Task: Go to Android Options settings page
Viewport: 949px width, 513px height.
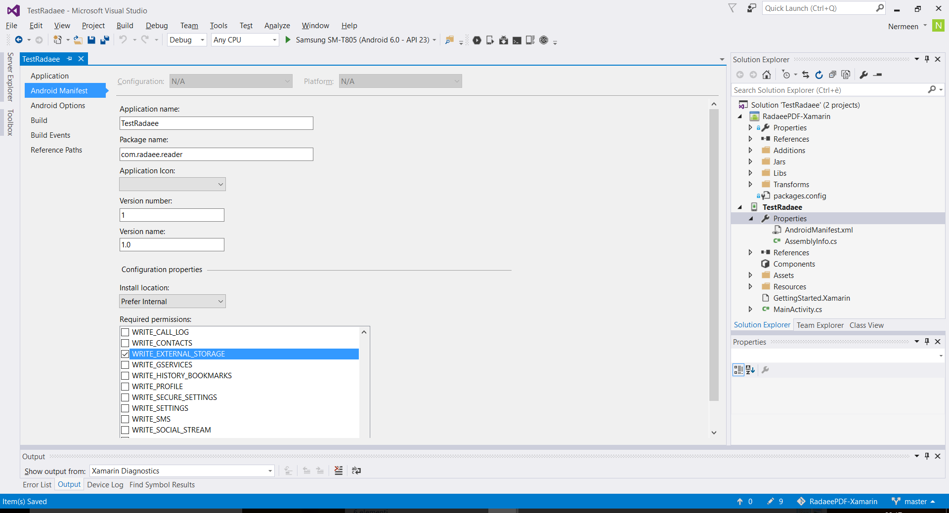Action: tap(58, 106)
